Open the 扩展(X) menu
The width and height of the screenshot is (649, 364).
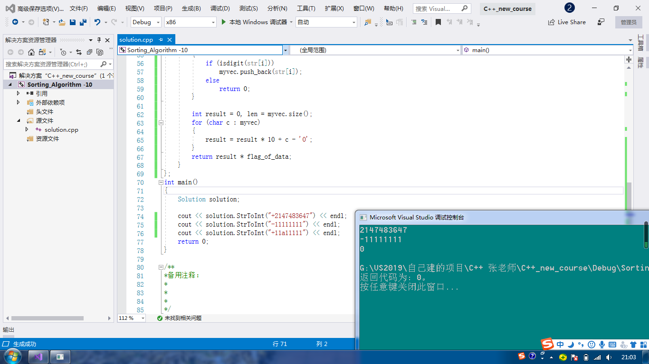[334, 9]
